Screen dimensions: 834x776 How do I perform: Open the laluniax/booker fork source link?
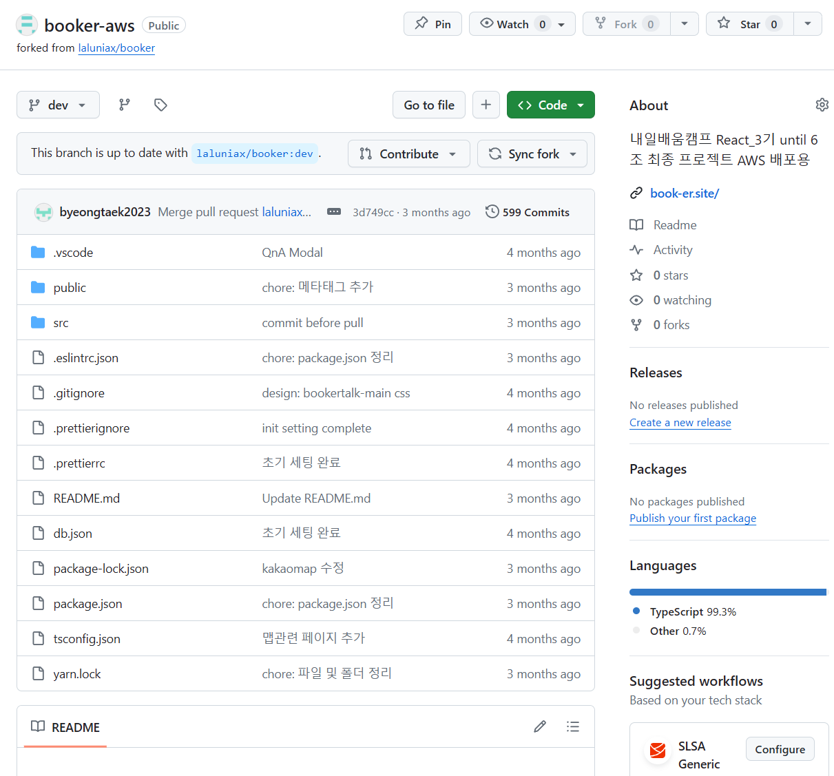[x=116, y=48]
